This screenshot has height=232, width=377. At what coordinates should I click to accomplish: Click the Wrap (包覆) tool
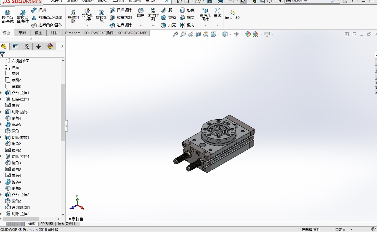pyautogui.click(x=187, y=10)
